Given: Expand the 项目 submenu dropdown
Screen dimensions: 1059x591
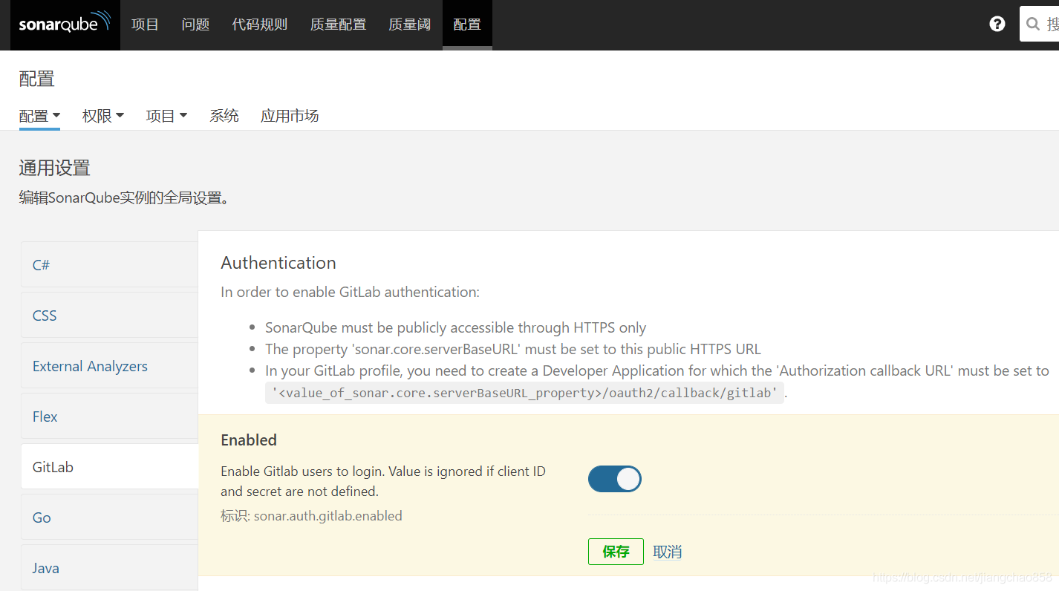Looking at the screenshot, I should pos(166,116).
